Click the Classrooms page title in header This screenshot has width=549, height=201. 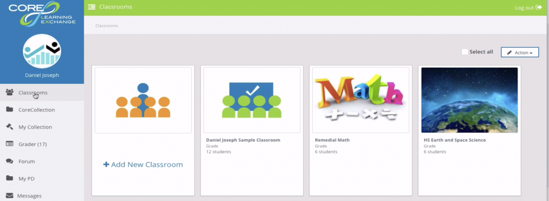[x=116, y=7]
